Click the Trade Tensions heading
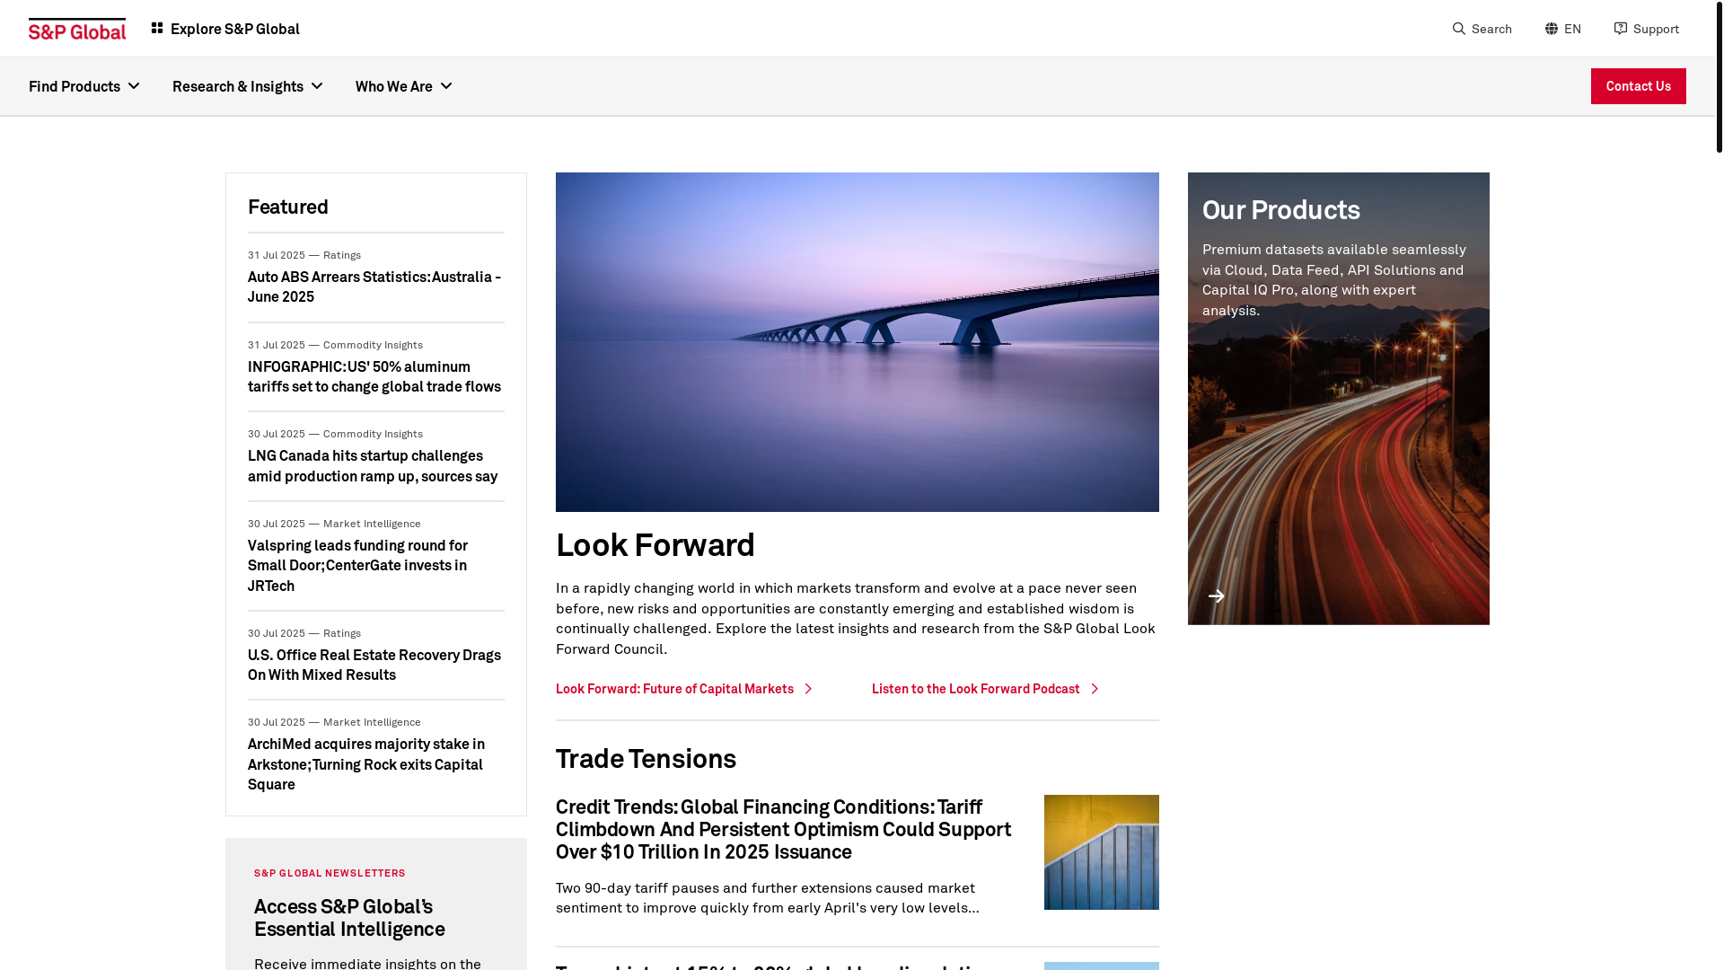 (646, 759)
